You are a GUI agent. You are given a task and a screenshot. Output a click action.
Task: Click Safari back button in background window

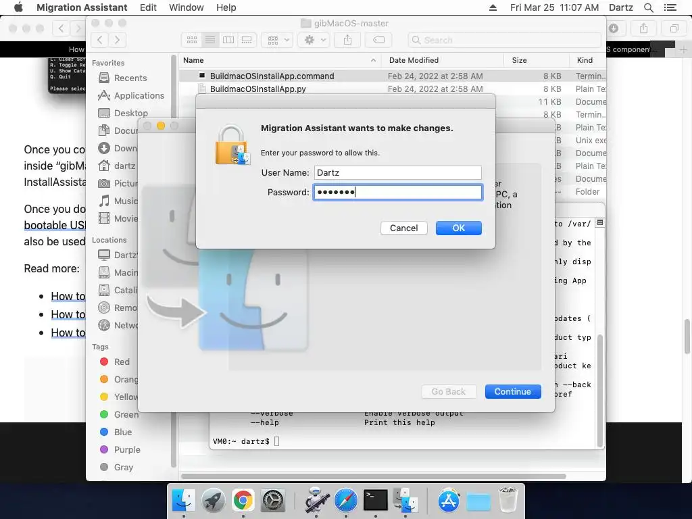tap(61, 28)
